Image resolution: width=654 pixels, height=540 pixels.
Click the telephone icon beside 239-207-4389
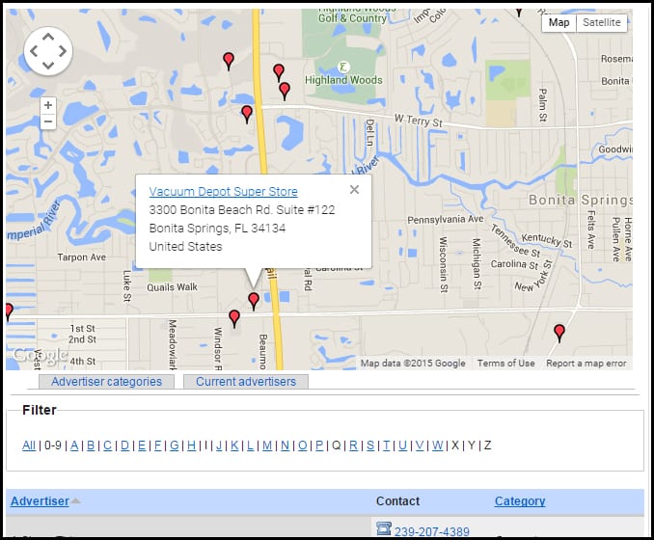[383, 528]
